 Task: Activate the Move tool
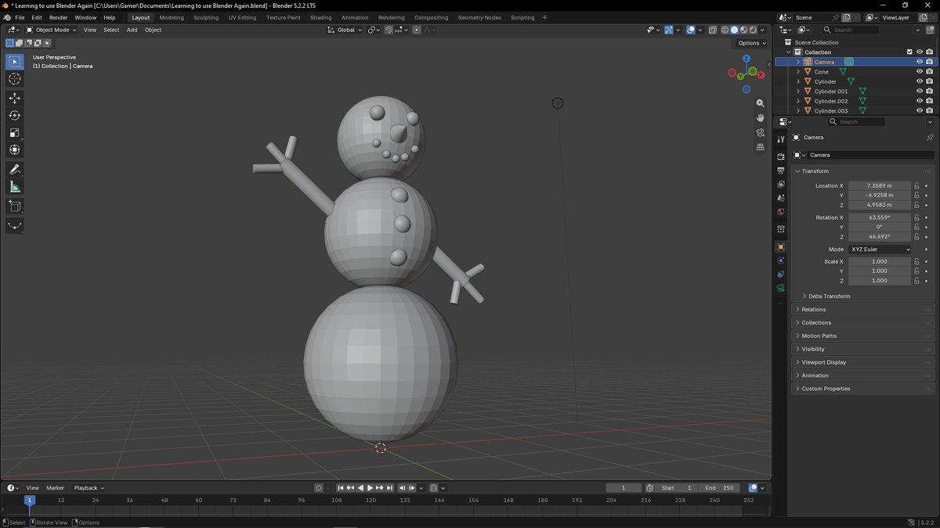[15, 98]
